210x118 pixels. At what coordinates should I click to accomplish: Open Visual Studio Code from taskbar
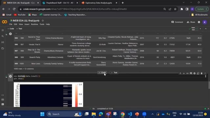pyautogui.click(x=130, y=114)
